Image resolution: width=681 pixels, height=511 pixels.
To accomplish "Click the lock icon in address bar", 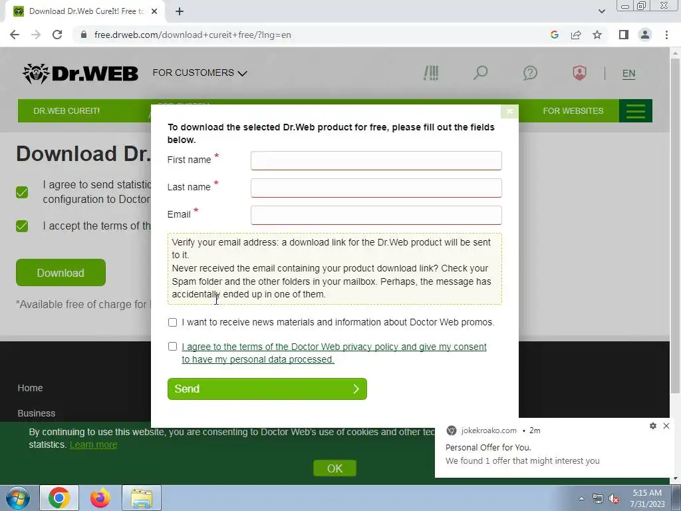I will coord(84,35).
